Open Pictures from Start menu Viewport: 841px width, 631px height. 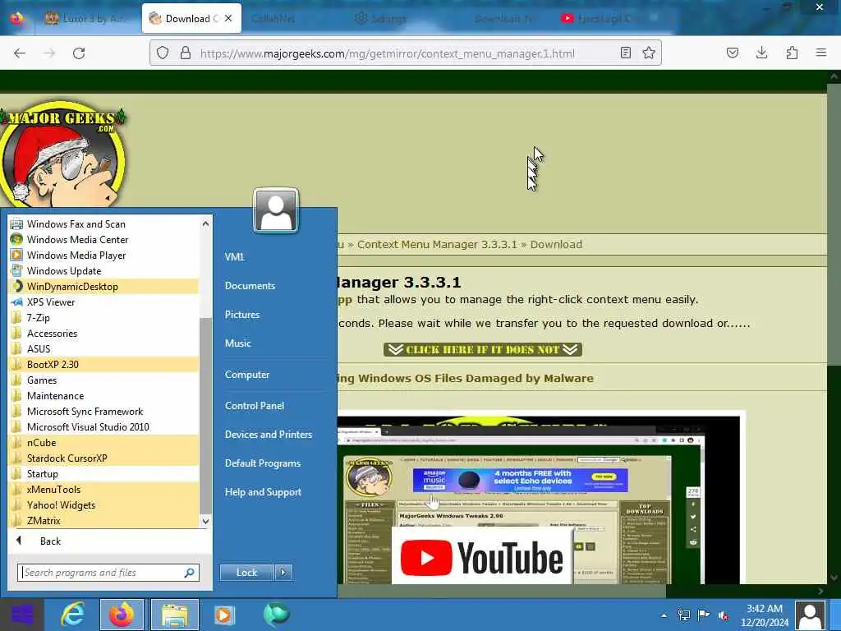(x=242, y=315)
